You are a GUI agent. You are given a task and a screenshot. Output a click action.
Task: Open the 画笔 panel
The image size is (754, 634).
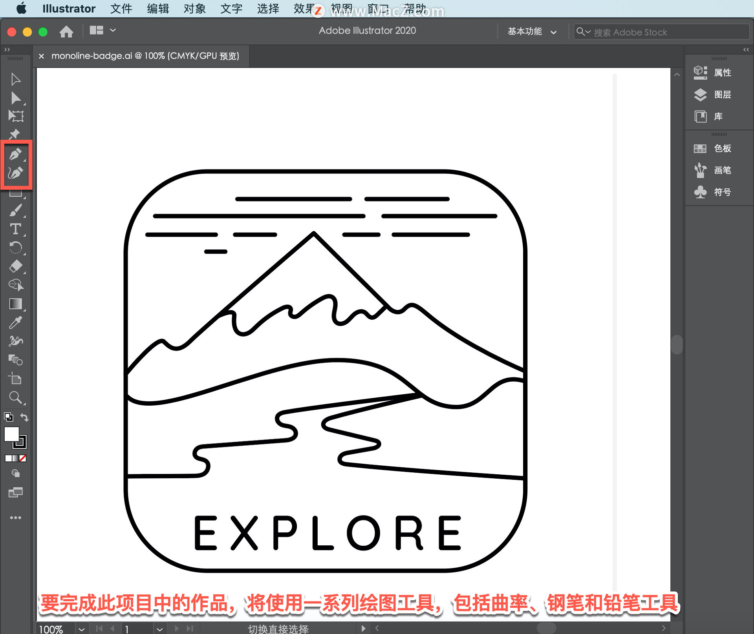click(712, 170)
